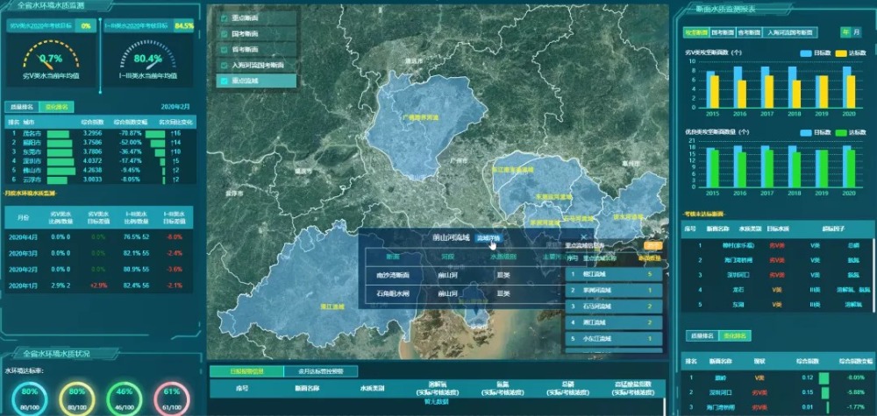Select 石马河流域 in the key basin list
This screenshot has width=877, height=416.
pos(612,307)
